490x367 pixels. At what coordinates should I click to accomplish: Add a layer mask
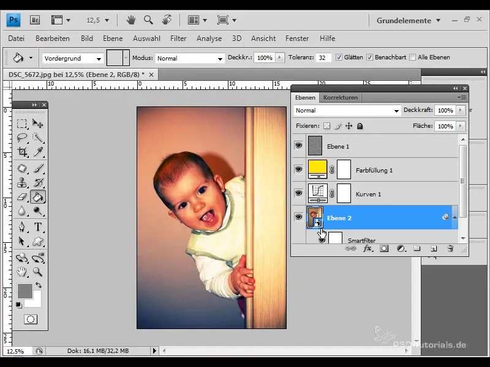pyautogui.click(x=384, y=248)
